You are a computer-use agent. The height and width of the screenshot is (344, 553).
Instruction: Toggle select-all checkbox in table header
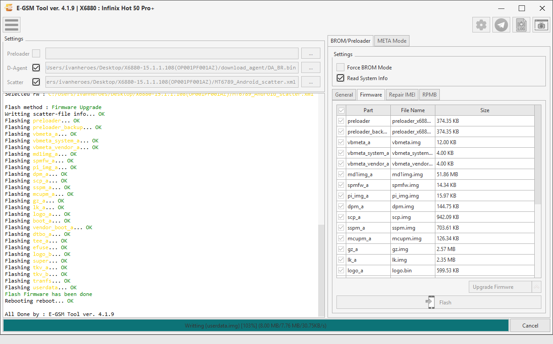(341, 110)
